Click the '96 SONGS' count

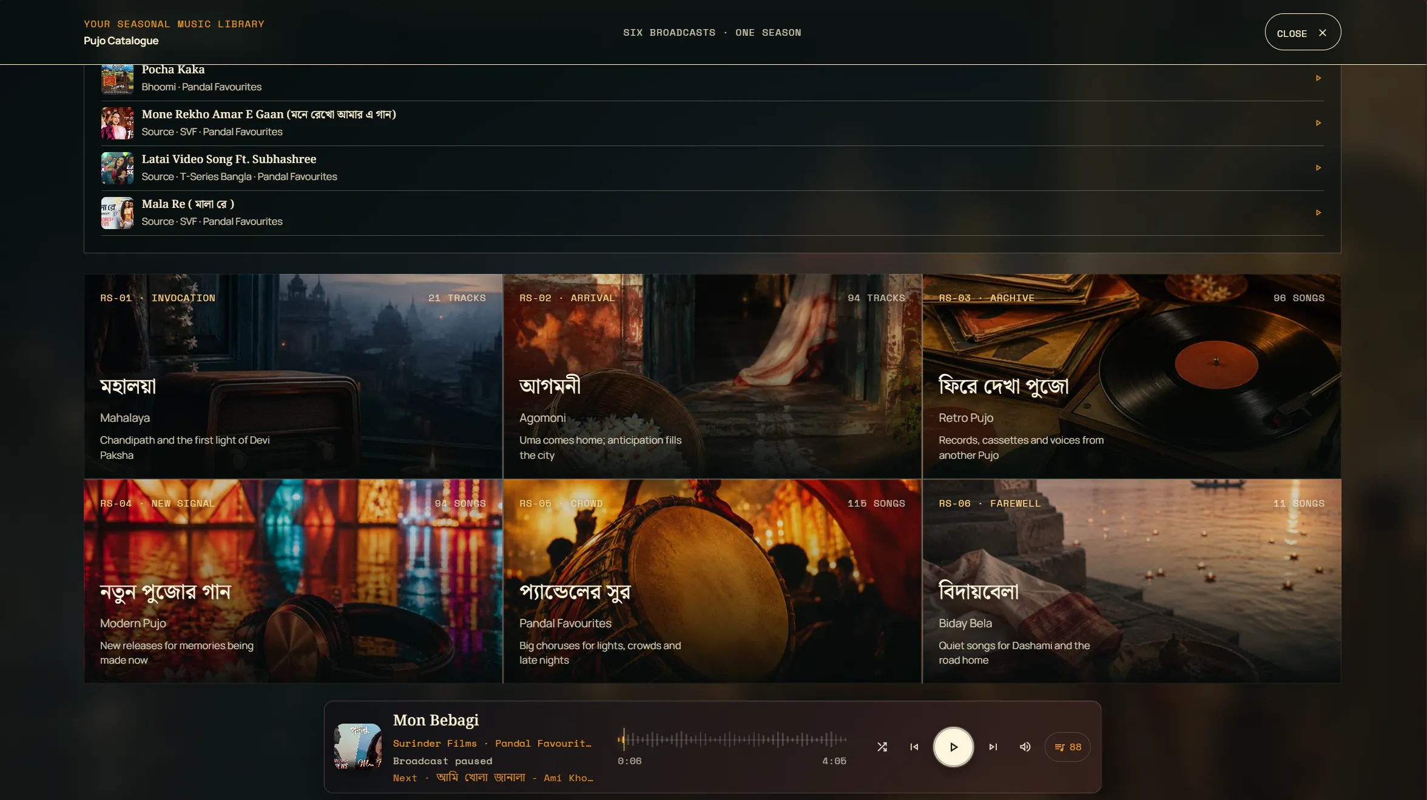[1299, 298]
